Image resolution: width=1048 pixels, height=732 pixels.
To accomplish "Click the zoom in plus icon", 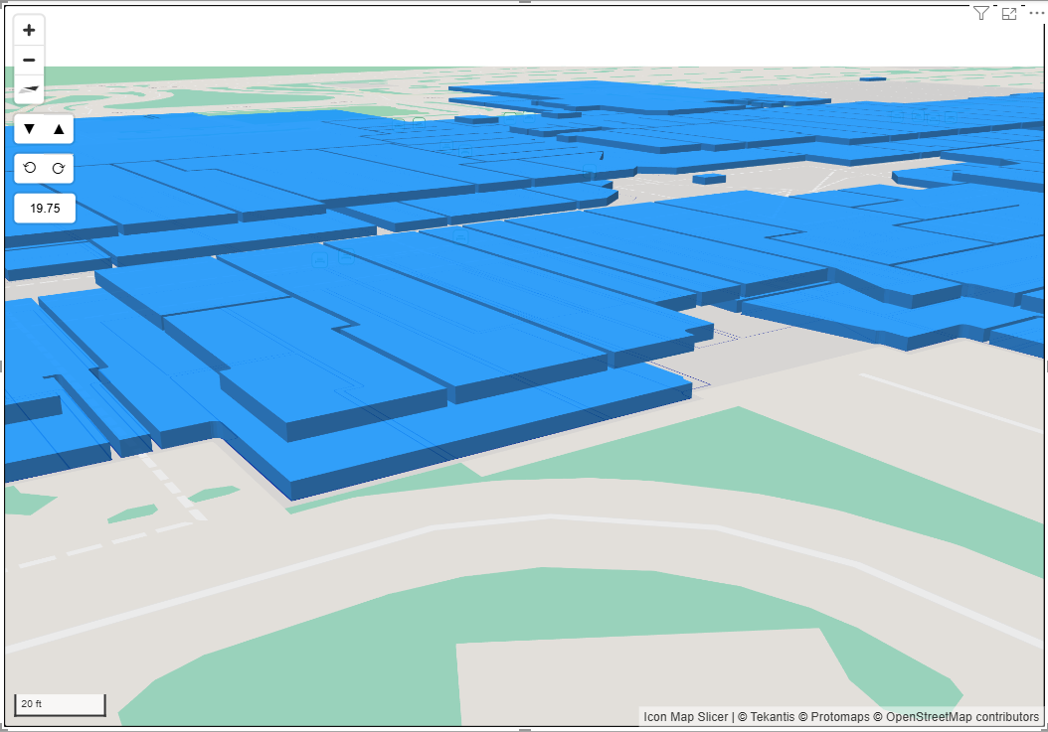I will (x=29, y=30).
